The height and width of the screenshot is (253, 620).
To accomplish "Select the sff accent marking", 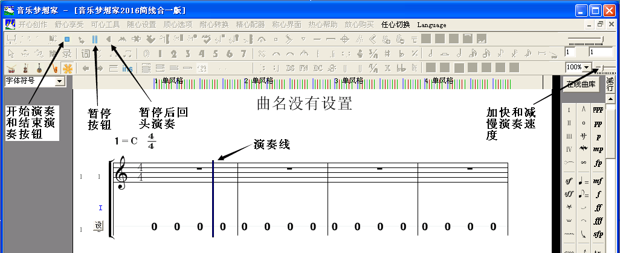I will tap(569, 195).
